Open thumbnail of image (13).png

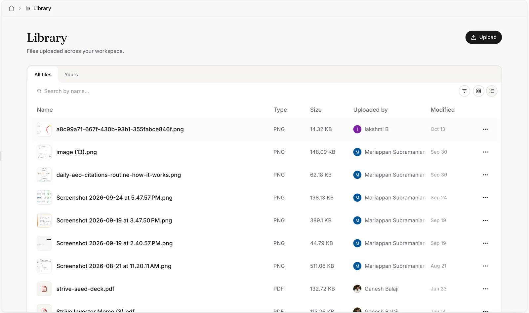tap(44, 152)
